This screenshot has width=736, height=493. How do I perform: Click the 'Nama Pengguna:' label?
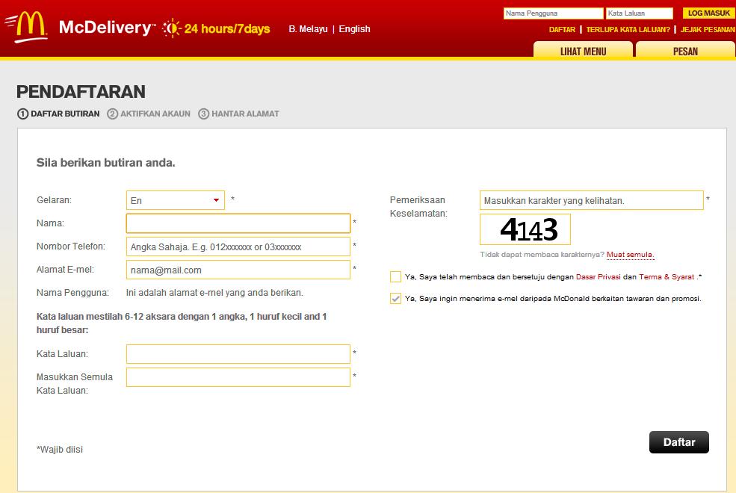pos(72,293)
